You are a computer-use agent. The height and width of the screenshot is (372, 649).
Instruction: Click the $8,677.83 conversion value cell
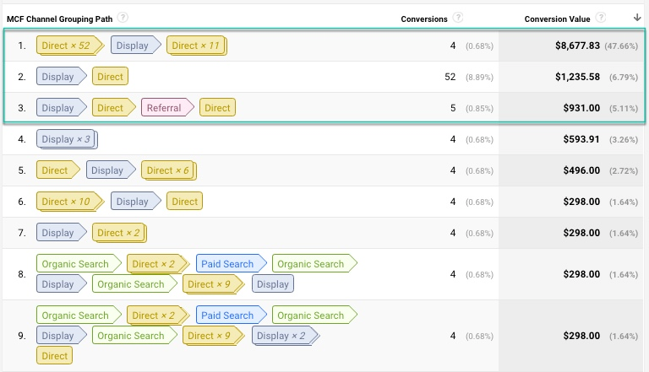[577, 46]
